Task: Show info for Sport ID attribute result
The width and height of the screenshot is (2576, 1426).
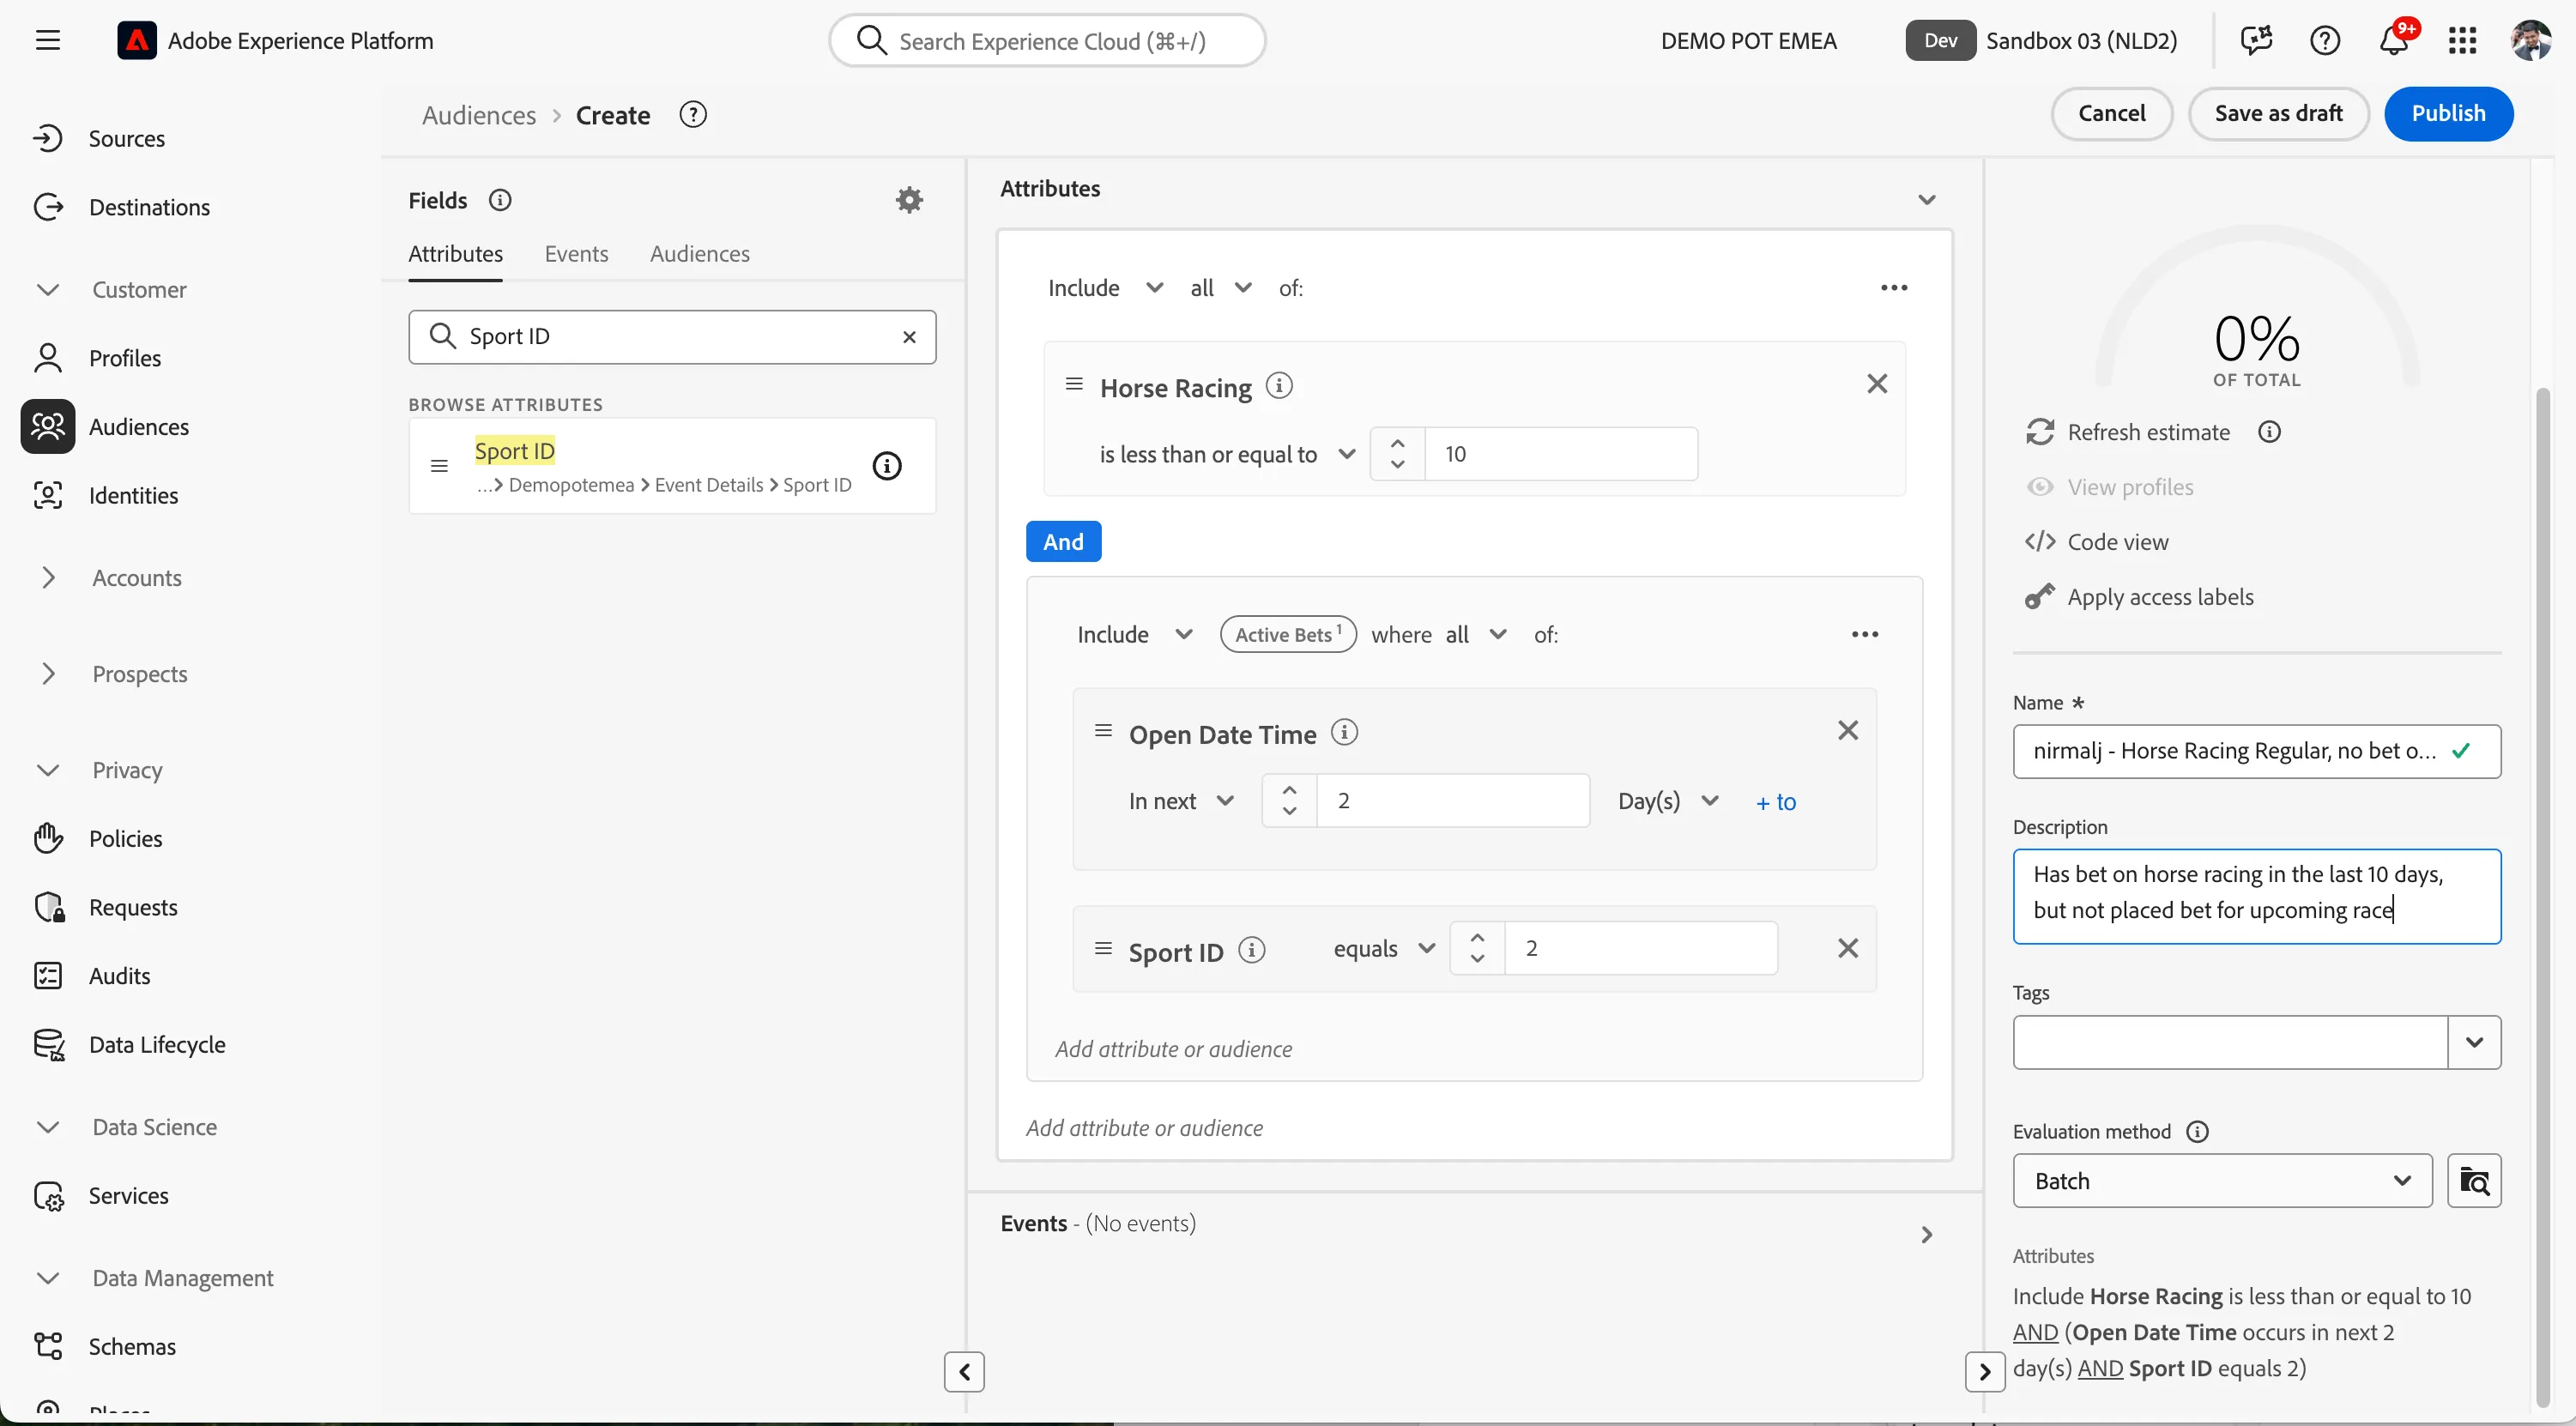Action: click(x=886, y=466)
